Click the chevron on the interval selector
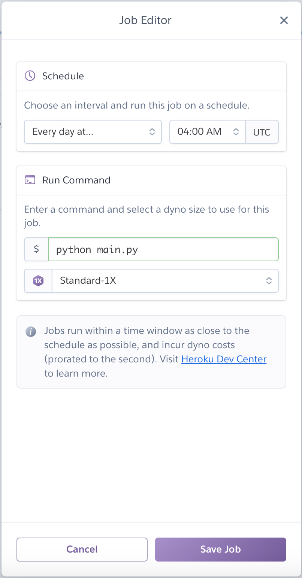Image resolution: width=302 pixels, height=578 pixels. coord(152,132)
